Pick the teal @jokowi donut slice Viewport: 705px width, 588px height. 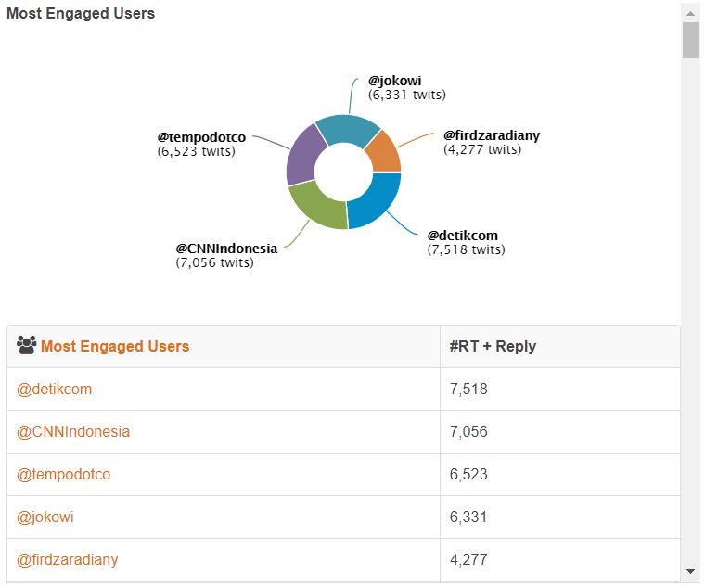[x=347, y=130]
